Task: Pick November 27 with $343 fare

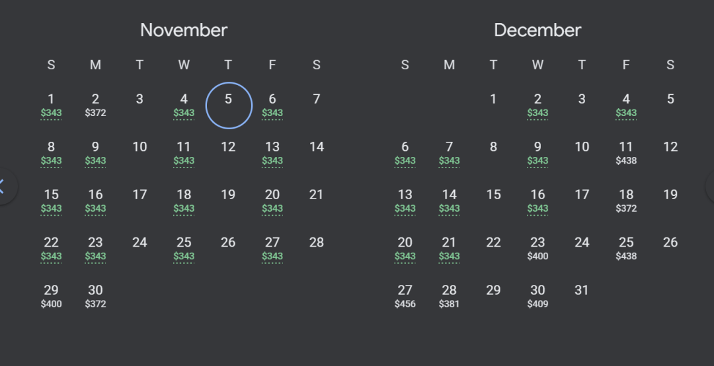Action: click(x=272, y=249)
